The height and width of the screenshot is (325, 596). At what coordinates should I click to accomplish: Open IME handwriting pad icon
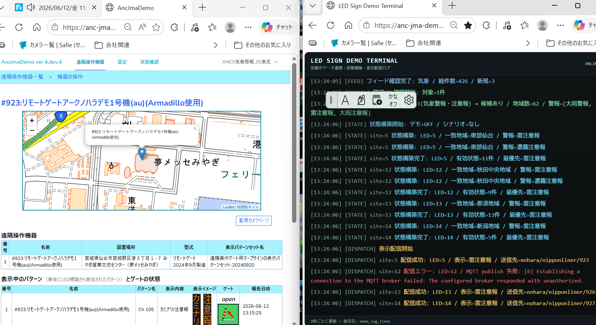tap(361, 100)
